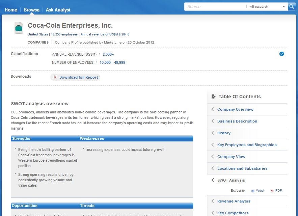The image size is (298, 216).
Task: Select SWOT Analysis in the contents
Action: [231, 180]
